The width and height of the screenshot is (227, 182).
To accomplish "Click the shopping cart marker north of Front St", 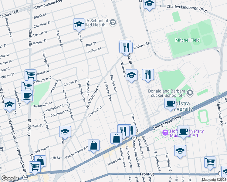I will pyautogui.click(x=210, y=163).
